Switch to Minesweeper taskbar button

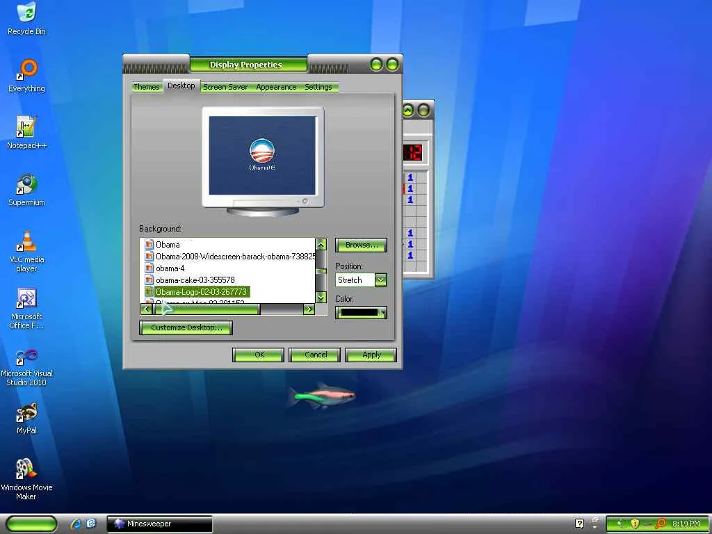159,524
